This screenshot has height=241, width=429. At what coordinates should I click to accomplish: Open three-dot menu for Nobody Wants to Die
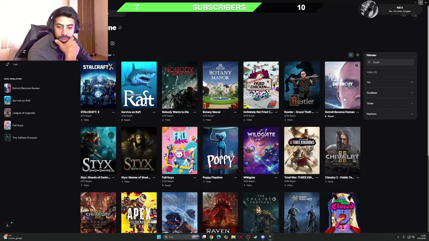195,112
